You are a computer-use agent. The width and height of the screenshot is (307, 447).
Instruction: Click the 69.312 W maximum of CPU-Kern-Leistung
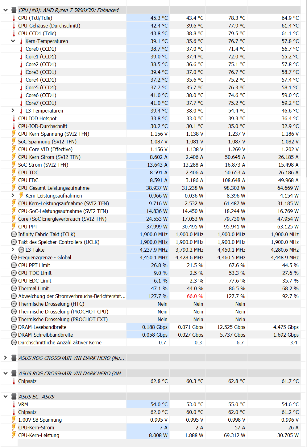click(x=235, y=435)
